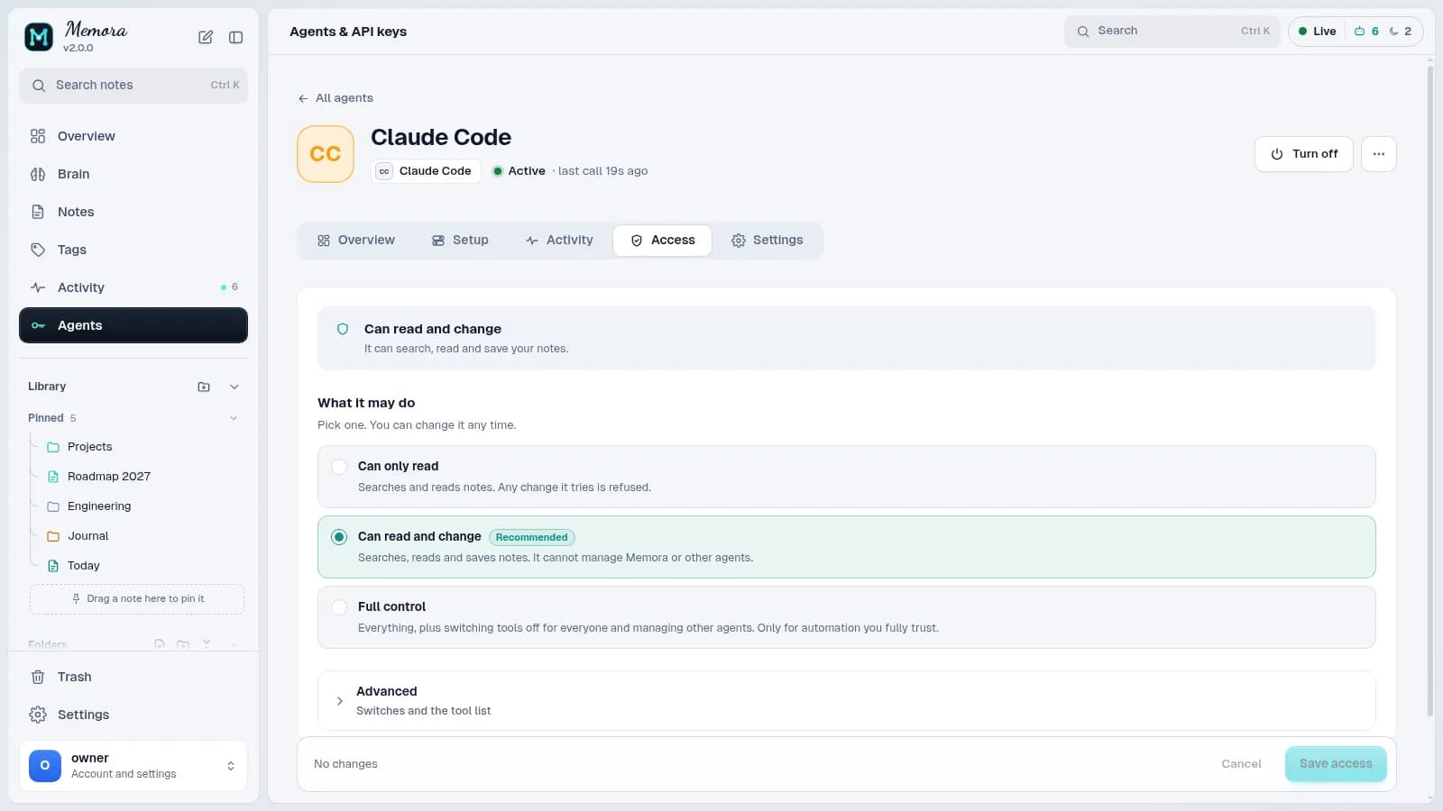1443x811 pixels.
Task: Open the Projects pinned folder
Action: pos(136,447)
